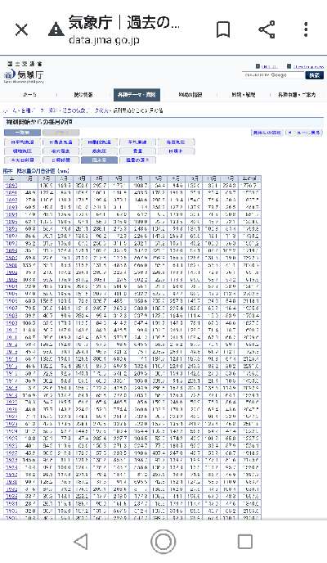Close the browser tab with X icon
The width and height of the screenshot is (327, 563).
point(21,29)
